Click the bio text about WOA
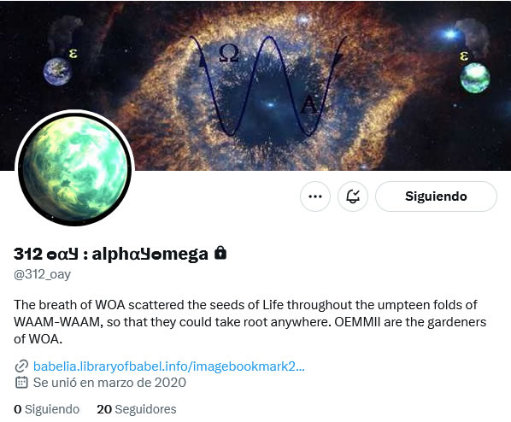Screen dimensions: 511x422 pyautogui.click(x=250, y=322)
